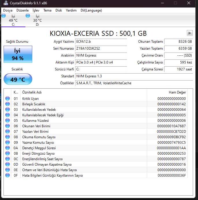Click the status orb for Kullanma Yüzdesi

click(x=8, y=120)
